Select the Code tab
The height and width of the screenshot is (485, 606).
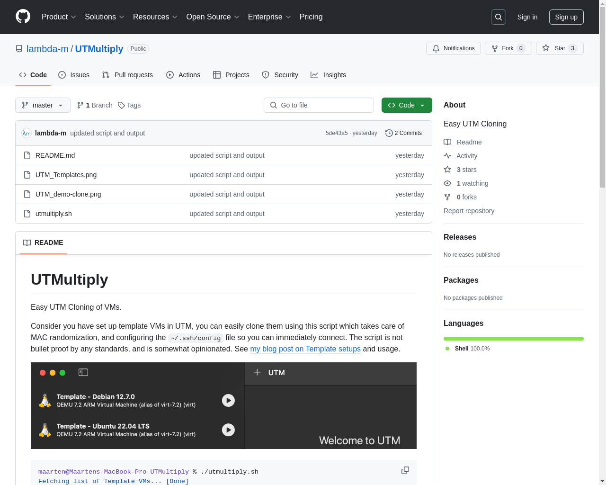[x=33, y=75]
